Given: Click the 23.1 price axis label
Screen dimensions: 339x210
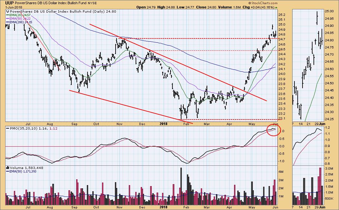Looking at the screenshot, I should (x=282, y=119).
